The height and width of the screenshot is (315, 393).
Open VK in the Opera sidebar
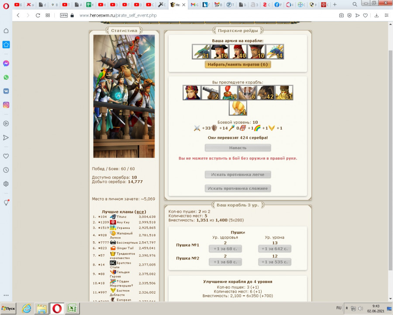tap(6, 91)
